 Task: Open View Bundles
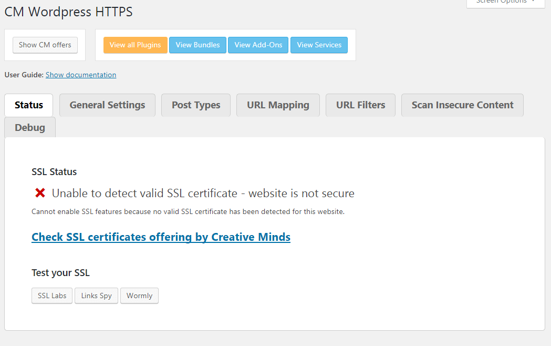[197, 45]
